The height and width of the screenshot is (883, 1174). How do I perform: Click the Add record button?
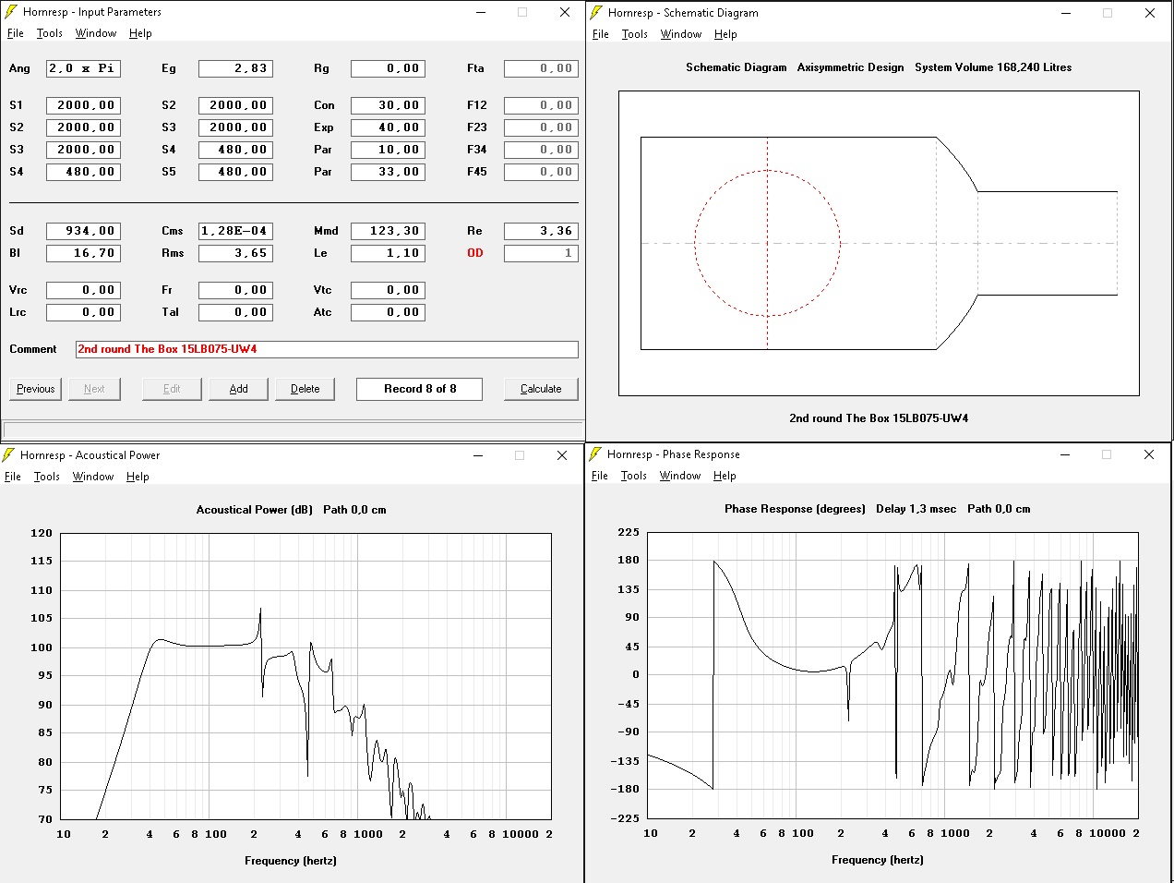click(238, 389)
